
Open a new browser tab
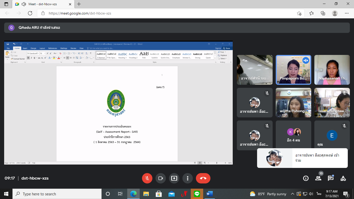[x=79, y=4]
